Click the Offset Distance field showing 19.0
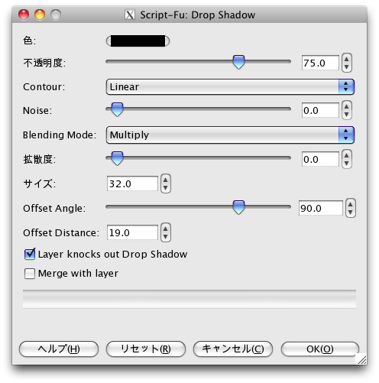Screen dimensions: 379x383 click(x=132, y=232)
